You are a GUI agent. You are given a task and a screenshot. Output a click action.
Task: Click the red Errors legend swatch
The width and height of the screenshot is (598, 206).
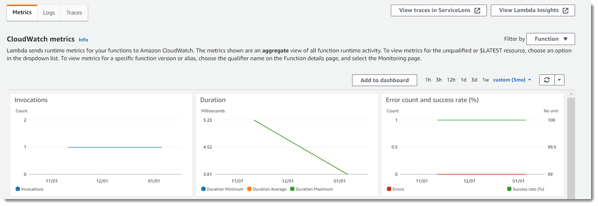coord(389,189)
